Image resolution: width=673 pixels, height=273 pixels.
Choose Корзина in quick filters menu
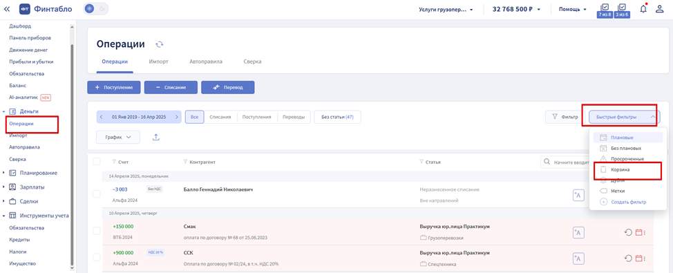[x=628, y=170]
